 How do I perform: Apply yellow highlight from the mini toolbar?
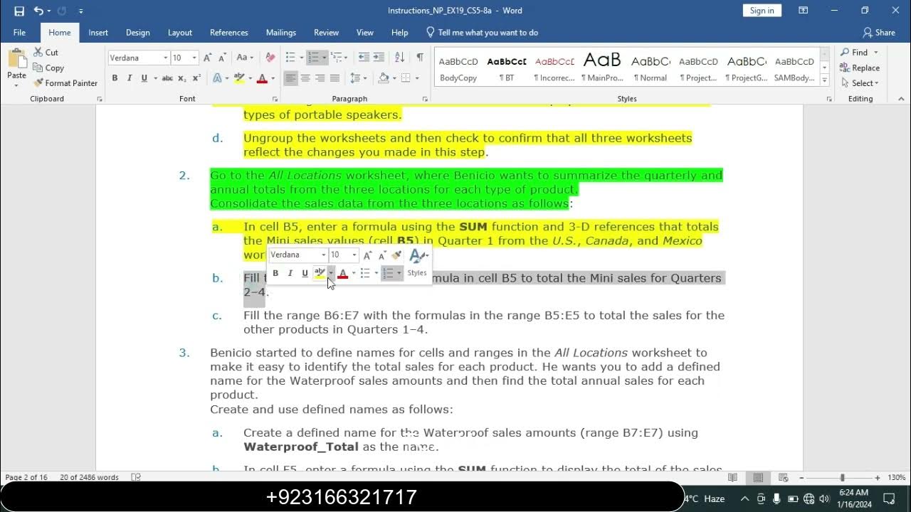click(x=320, y=273)
